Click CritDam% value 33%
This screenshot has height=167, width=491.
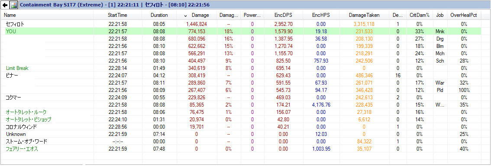tap(419, 31)
